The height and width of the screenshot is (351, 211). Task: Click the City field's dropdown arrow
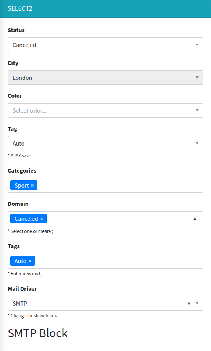pyautogui.click(x=197, y=78)
